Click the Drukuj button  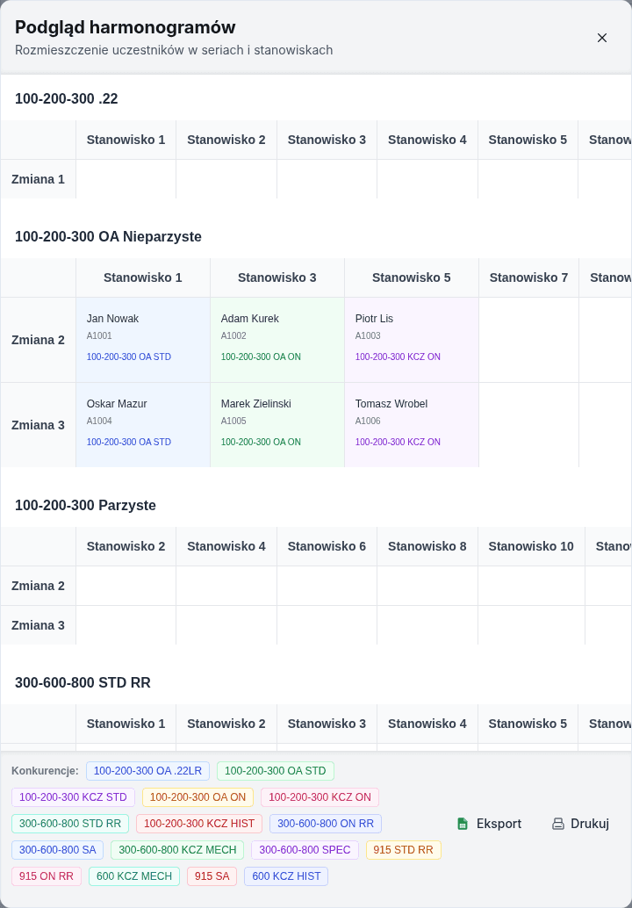click(x=580, y=824)
